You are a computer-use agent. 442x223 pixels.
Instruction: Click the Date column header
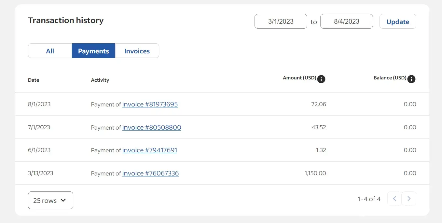point(34,80)
